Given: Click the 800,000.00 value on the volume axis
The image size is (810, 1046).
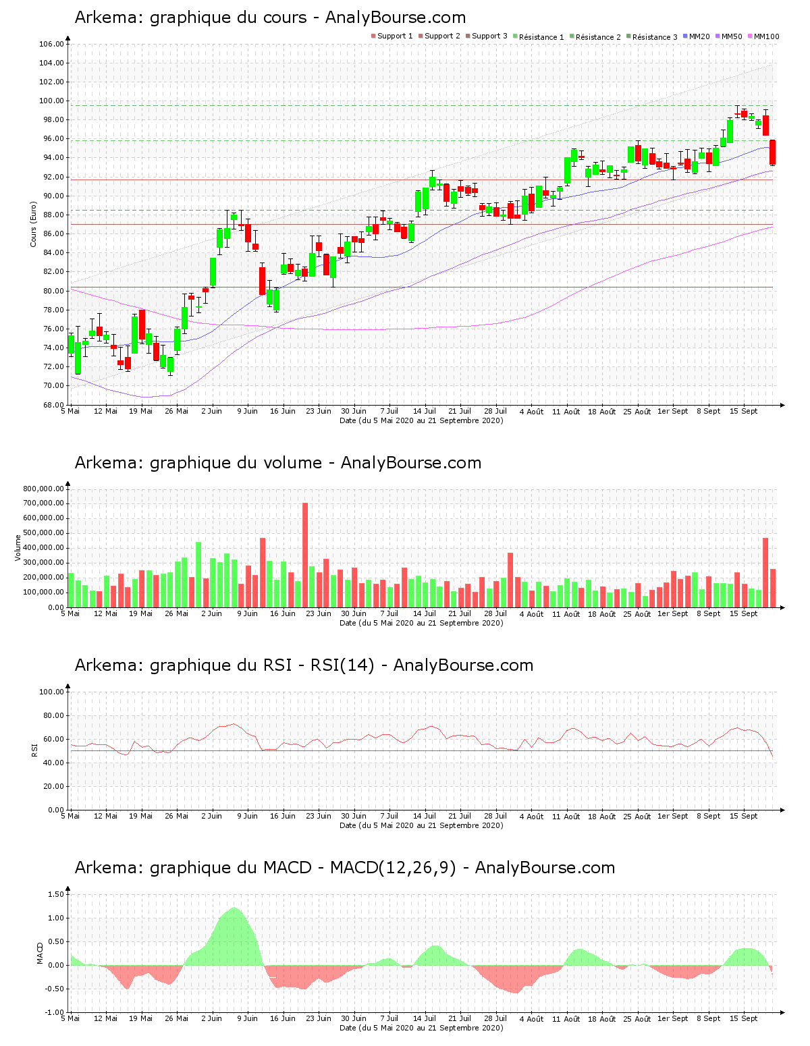Looking at the screenshot, I should pos(43,489).
